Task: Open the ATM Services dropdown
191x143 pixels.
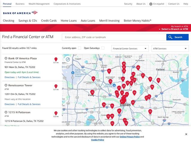Action: pos(170,49)
